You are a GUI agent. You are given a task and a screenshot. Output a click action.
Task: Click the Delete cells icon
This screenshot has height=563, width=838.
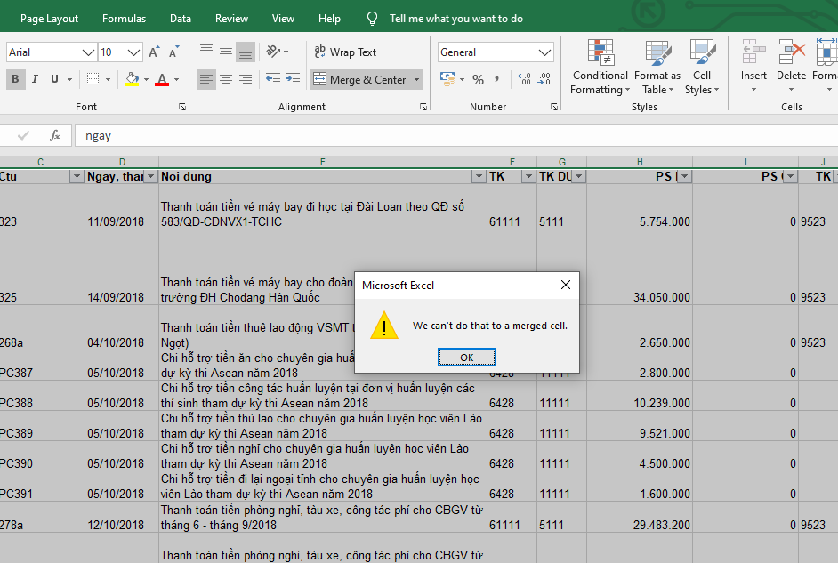click(x=791, y=53)
